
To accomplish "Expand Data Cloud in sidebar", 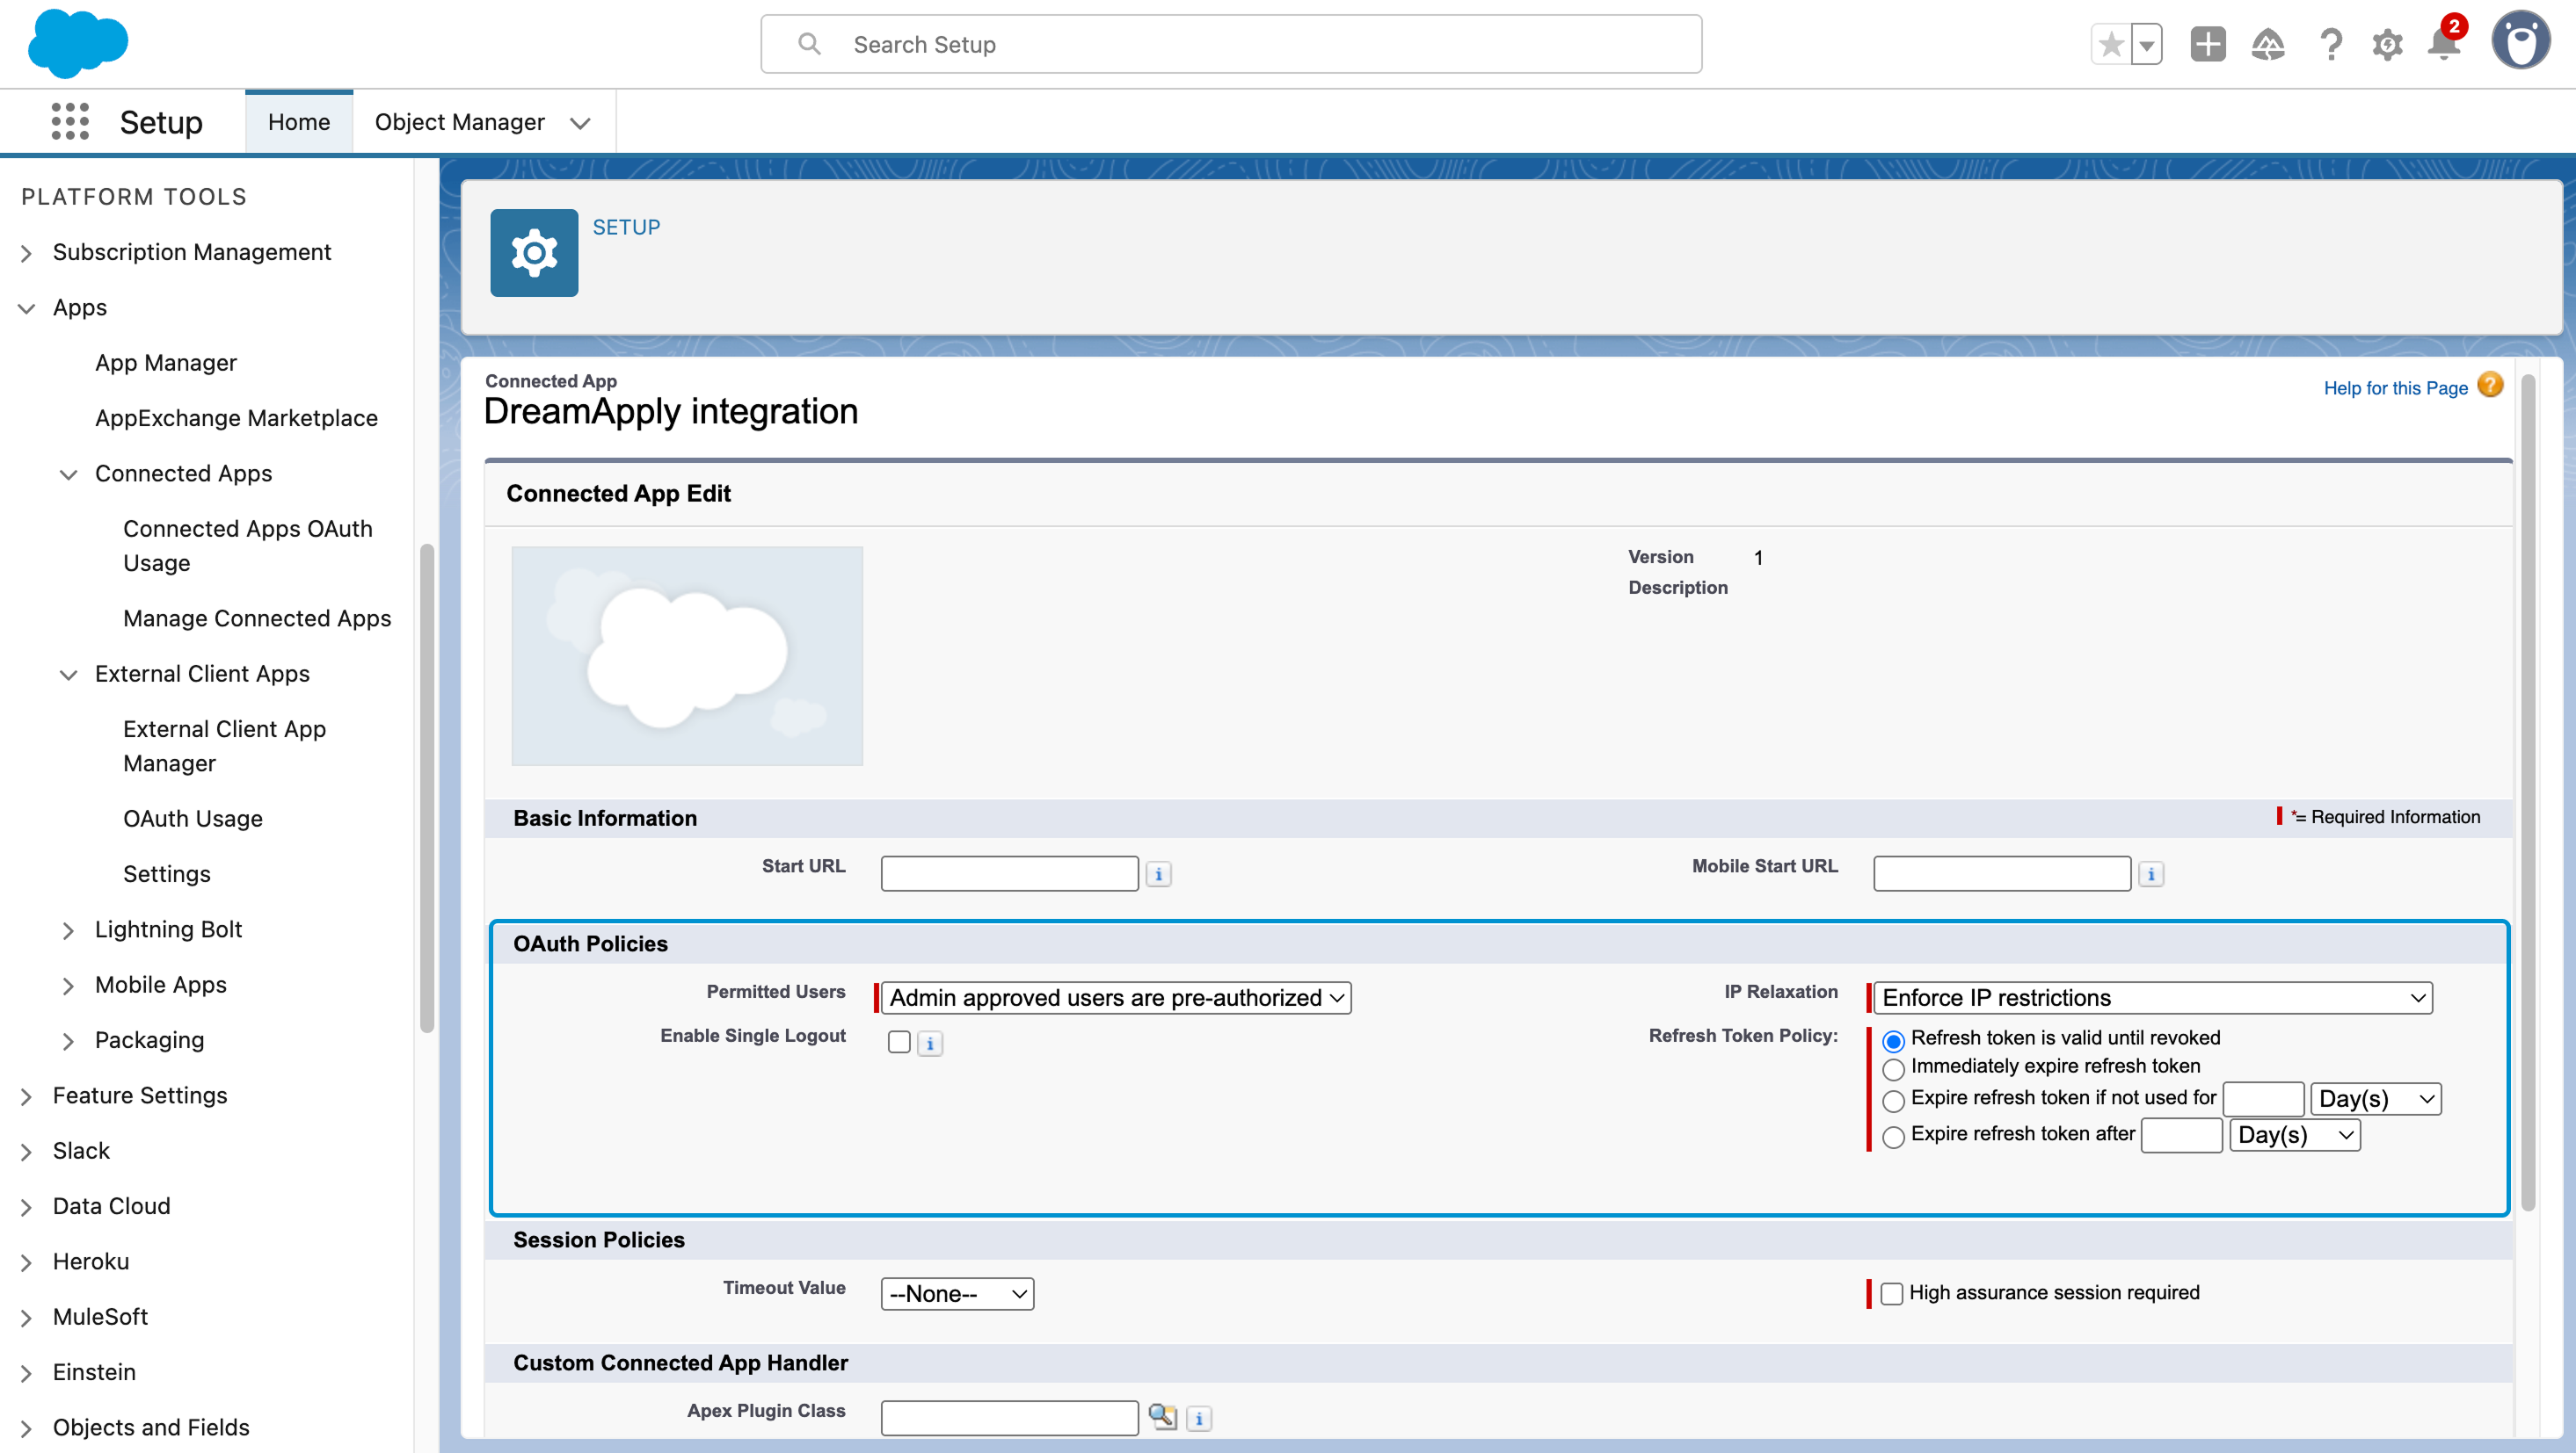I will 27,1207.
